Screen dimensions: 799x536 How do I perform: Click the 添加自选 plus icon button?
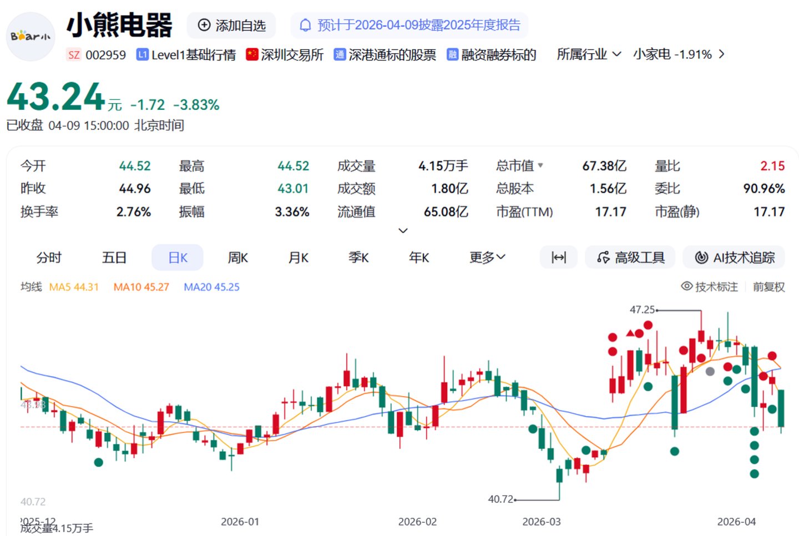click(x=204, y=26)
